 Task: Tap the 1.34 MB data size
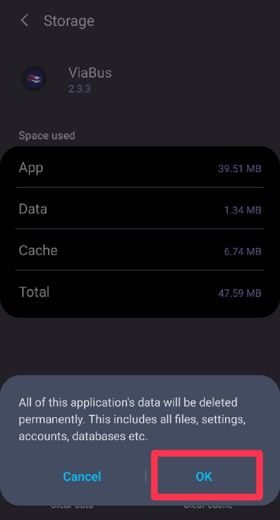pyautogui.click(x=243, y=210)
